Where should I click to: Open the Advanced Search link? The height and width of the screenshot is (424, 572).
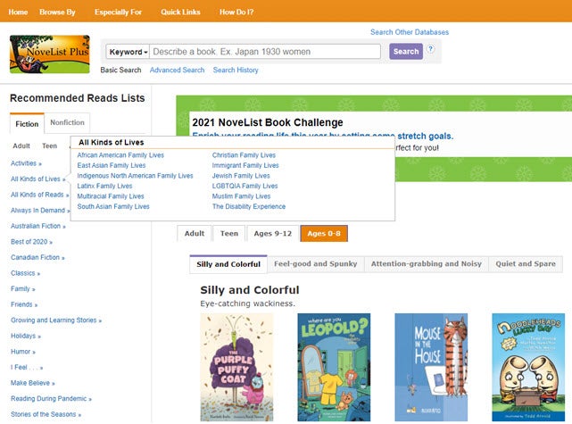177,71
